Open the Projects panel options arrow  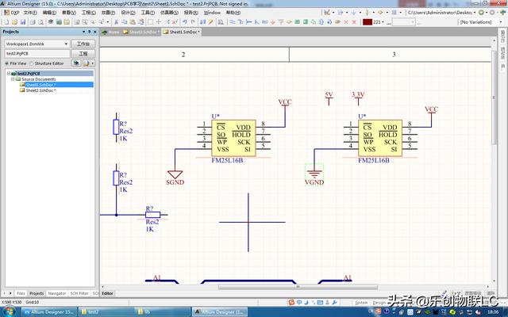(83, 32)
